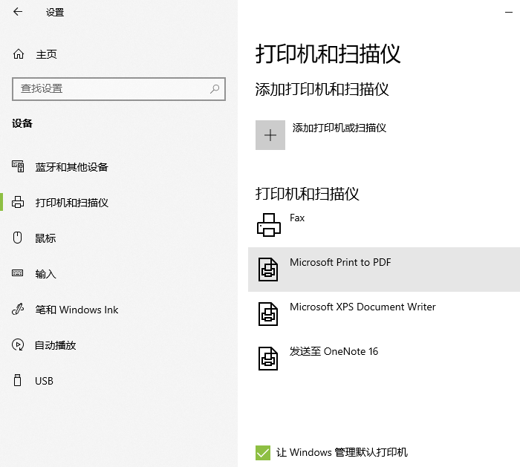Click the printer icon in sidebar
This screenshot has height=467, width=520.
(x=18, y=202)
